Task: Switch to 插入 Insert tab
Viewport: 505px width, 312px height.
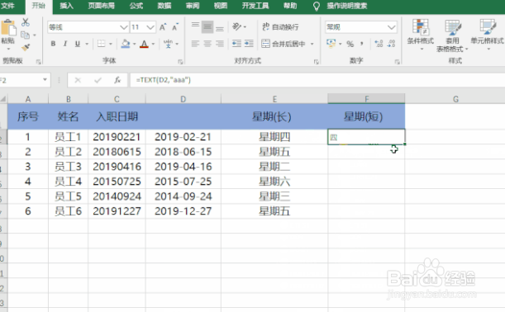Action: (x=66, y=6)
